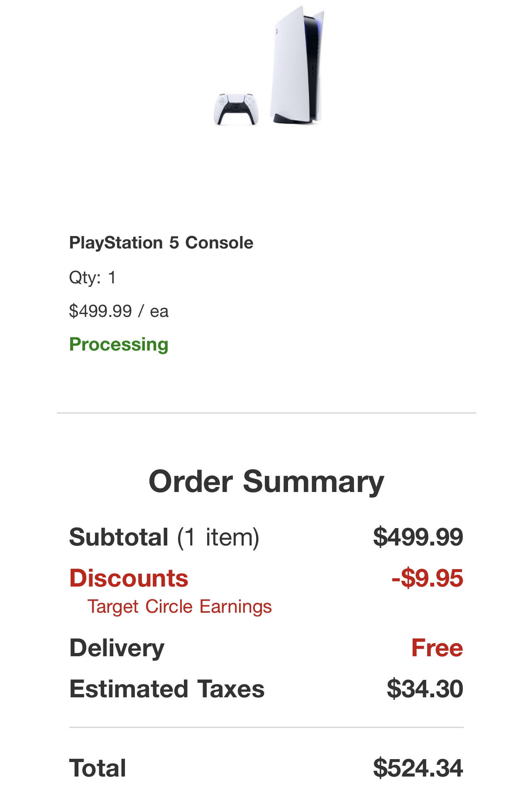518x806 pixels.
Task: Click the red Free delivery text
Action: point(437,648)
